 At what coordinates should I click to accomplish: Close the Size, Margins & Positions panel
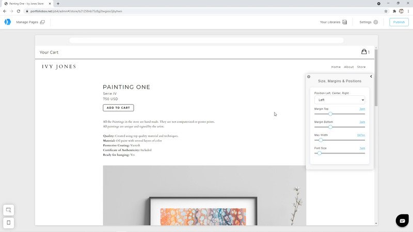coord(309,77)
